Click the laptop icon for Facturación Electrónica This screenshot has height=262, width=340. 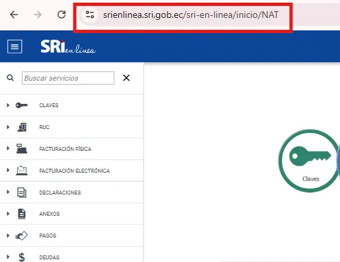tap(22, 171)
